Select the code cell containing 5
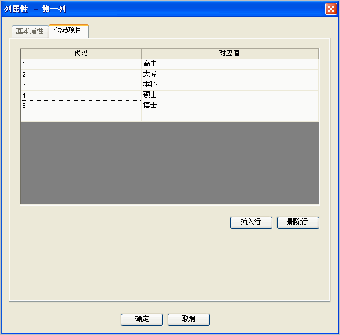340x335 pixels. 81,106
